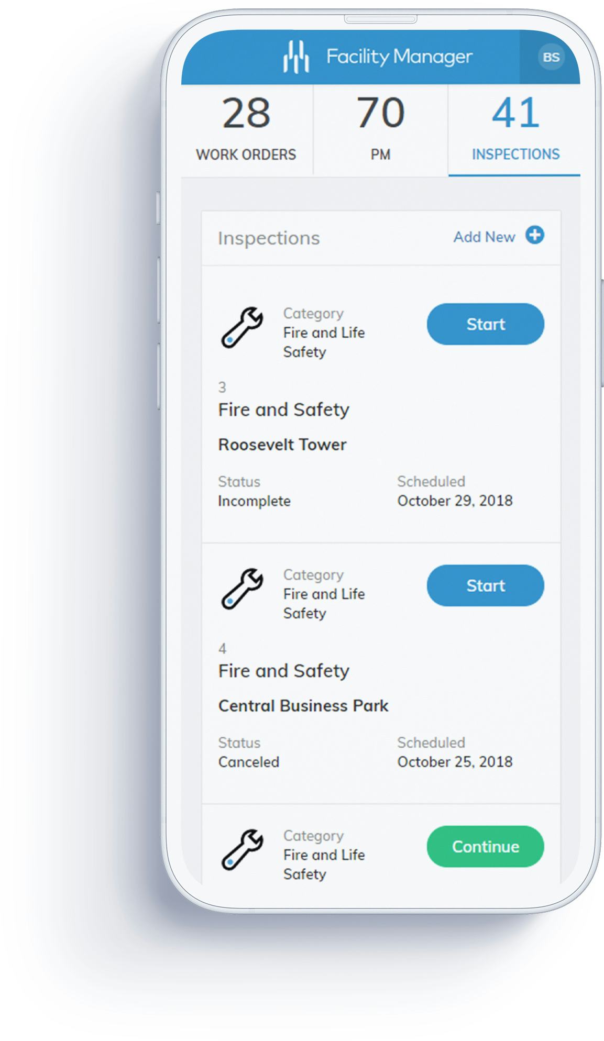Open Central Business Park inspection details
Screen dimensions: 604x1041
(x=303, y=705)
